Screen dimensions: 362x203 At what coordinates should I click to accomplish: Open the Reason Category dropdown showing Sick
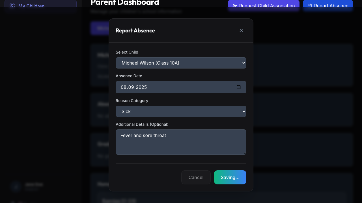(181, 111)
